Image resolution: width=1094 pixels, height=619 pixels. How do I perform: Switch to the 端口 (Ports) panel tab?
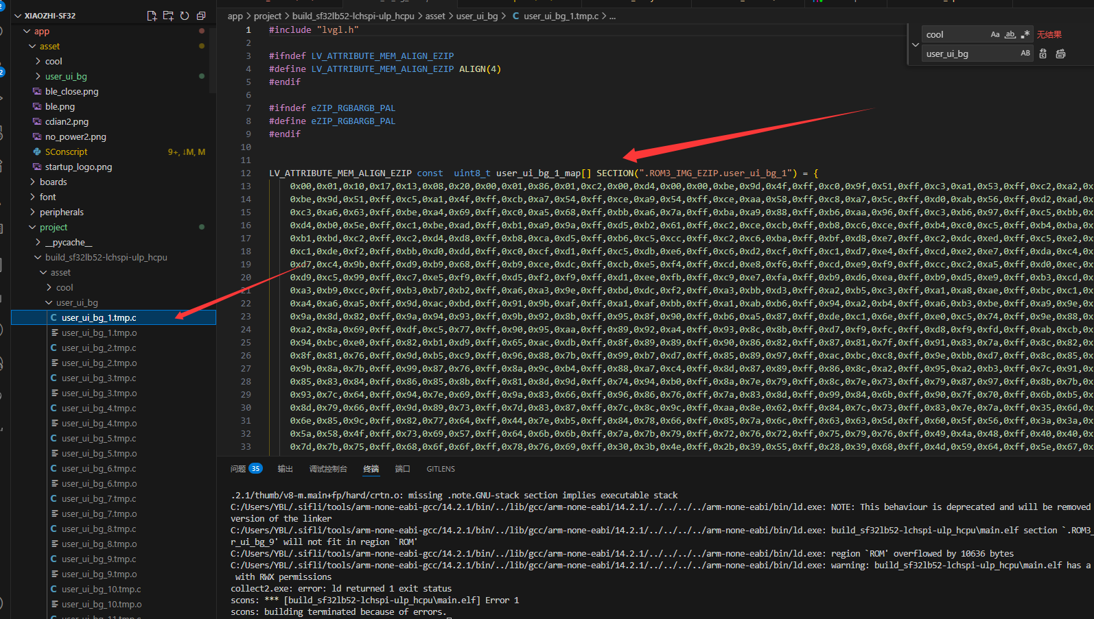tap(403, 469)
